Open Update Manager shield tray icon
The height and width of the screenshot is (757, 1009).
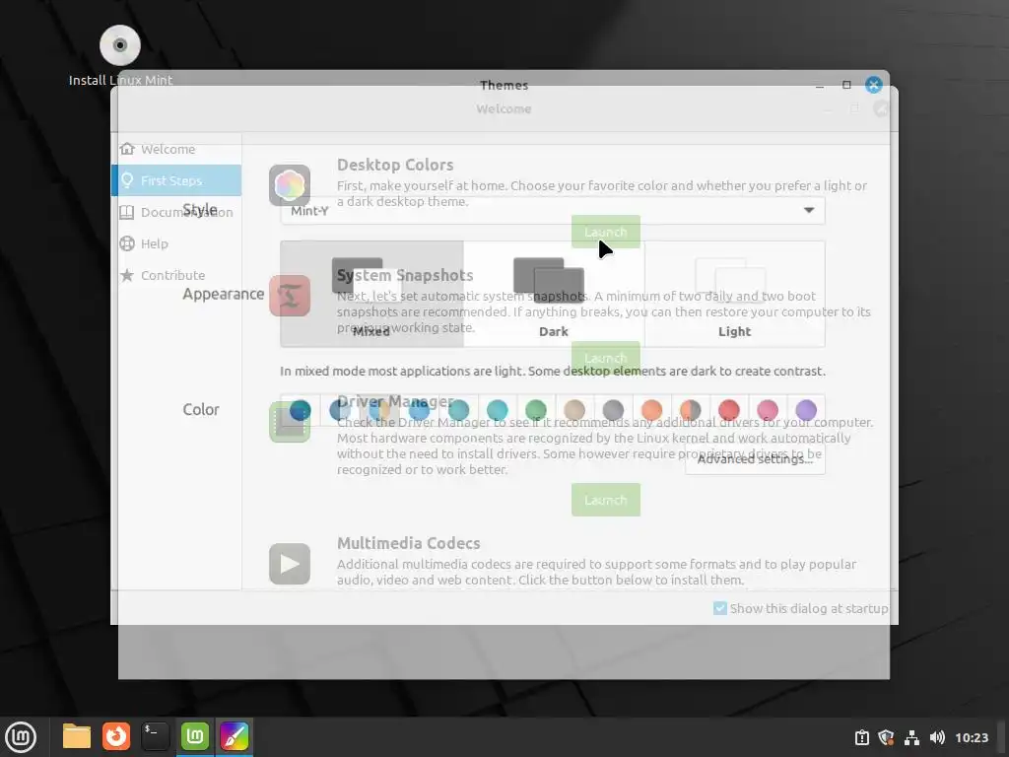click(x=886, y=737)
